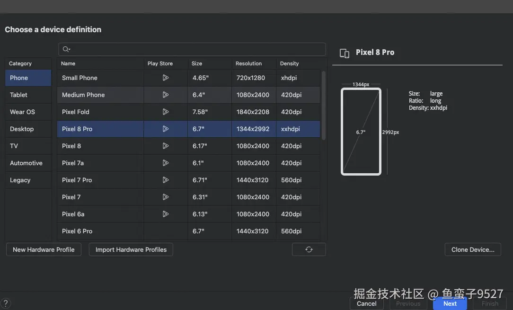Select the Phone category
513x310 pixels.
(28, 78)
